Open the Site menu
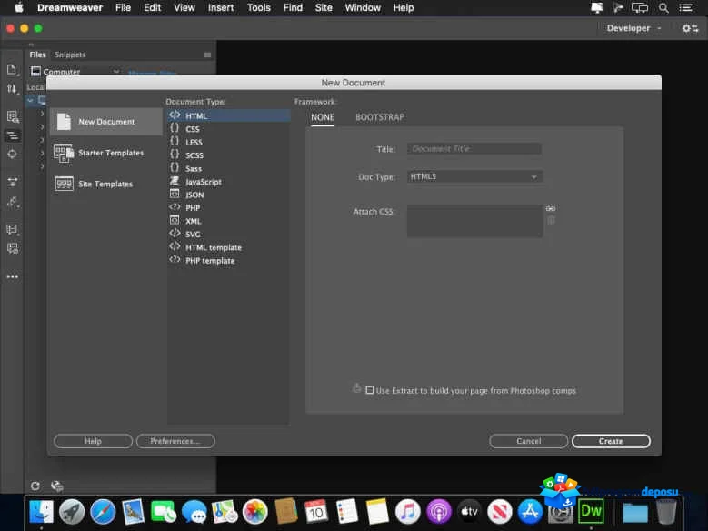This screenshot has width=708, height=531. click(x=324, y=7)
